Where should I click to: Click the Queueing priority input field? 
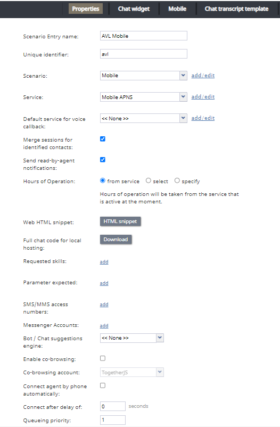tap(113, 420)
